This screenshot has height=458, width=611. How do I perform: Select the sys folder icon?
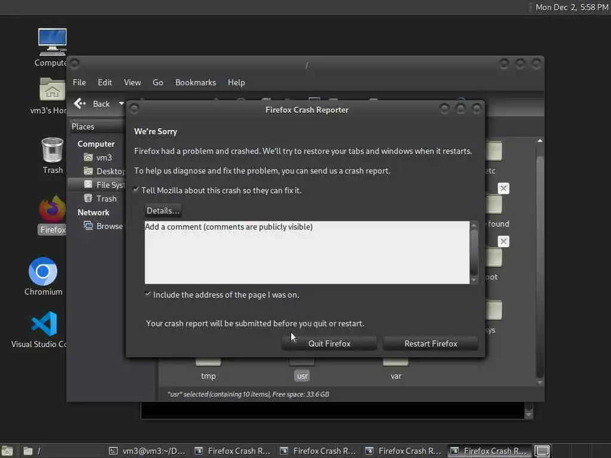493,310
